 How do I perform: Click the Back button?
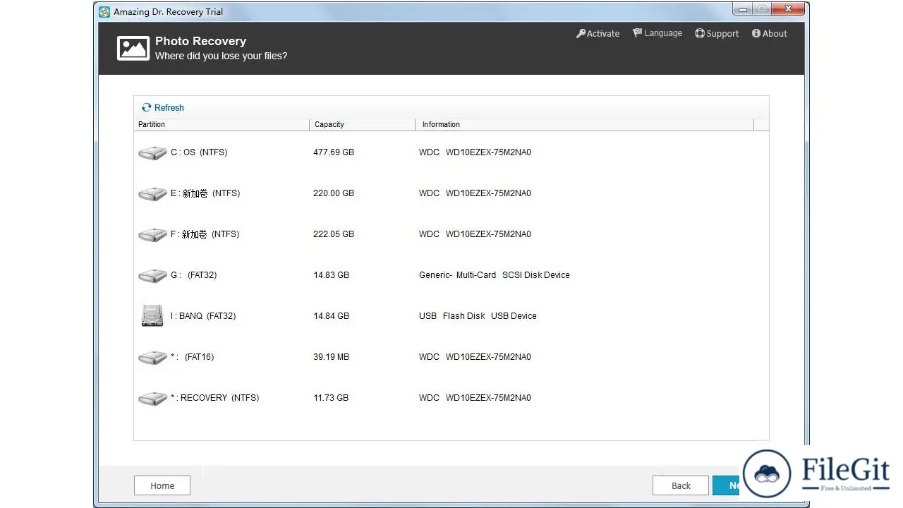(681, 485)
